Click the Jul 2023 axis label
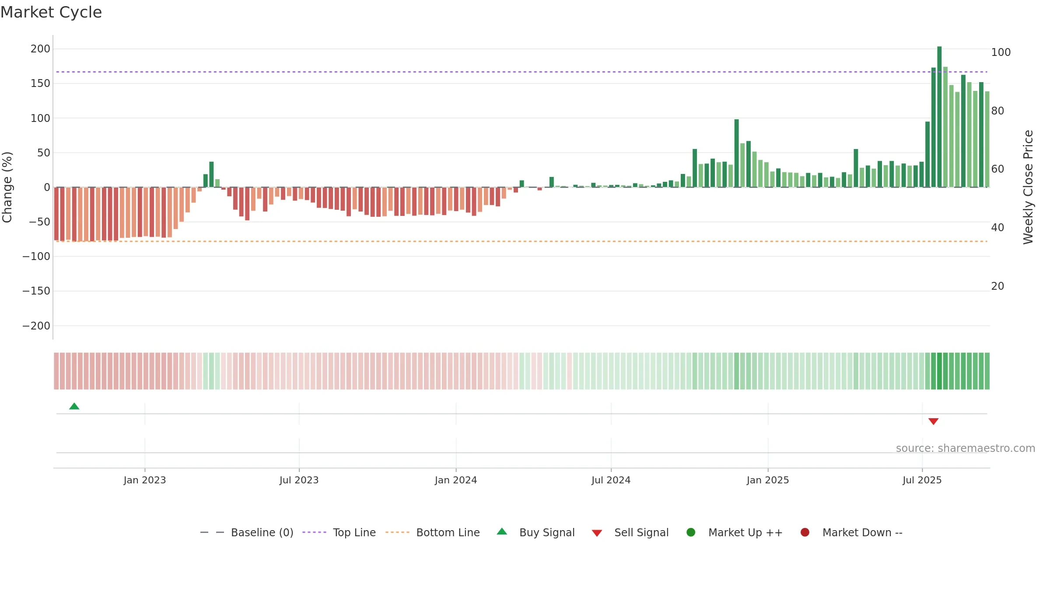This screenshot has width=1050, height=590. pyautogui.click(x=299, y=480)
